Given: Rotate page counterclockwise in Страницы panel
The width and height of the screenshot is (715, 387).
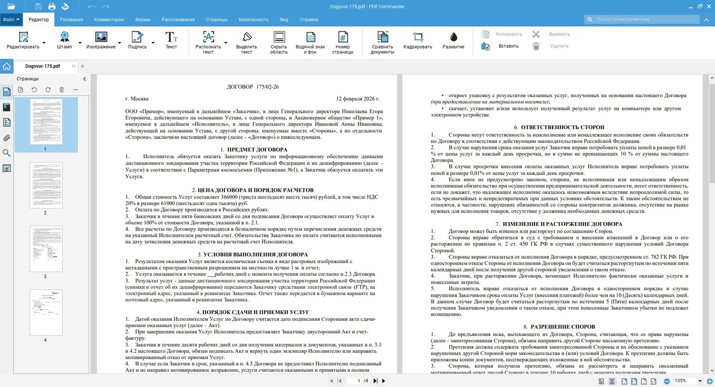Looking at the screenshot, I should [x=34, y=90].
